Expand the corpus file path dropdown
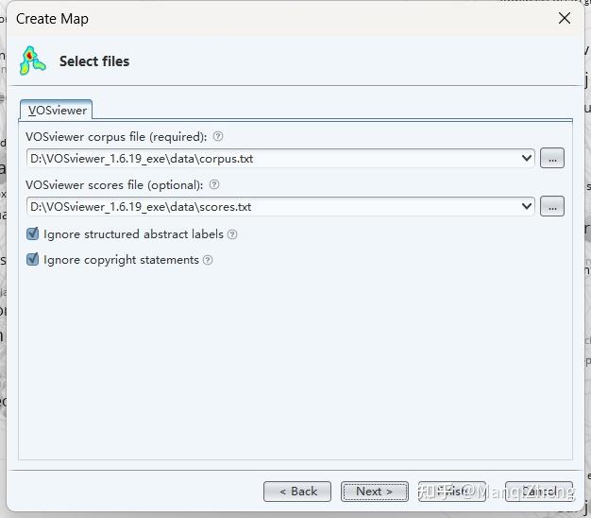The width and height of the screenshot is (591, 518). pos(527,159)
